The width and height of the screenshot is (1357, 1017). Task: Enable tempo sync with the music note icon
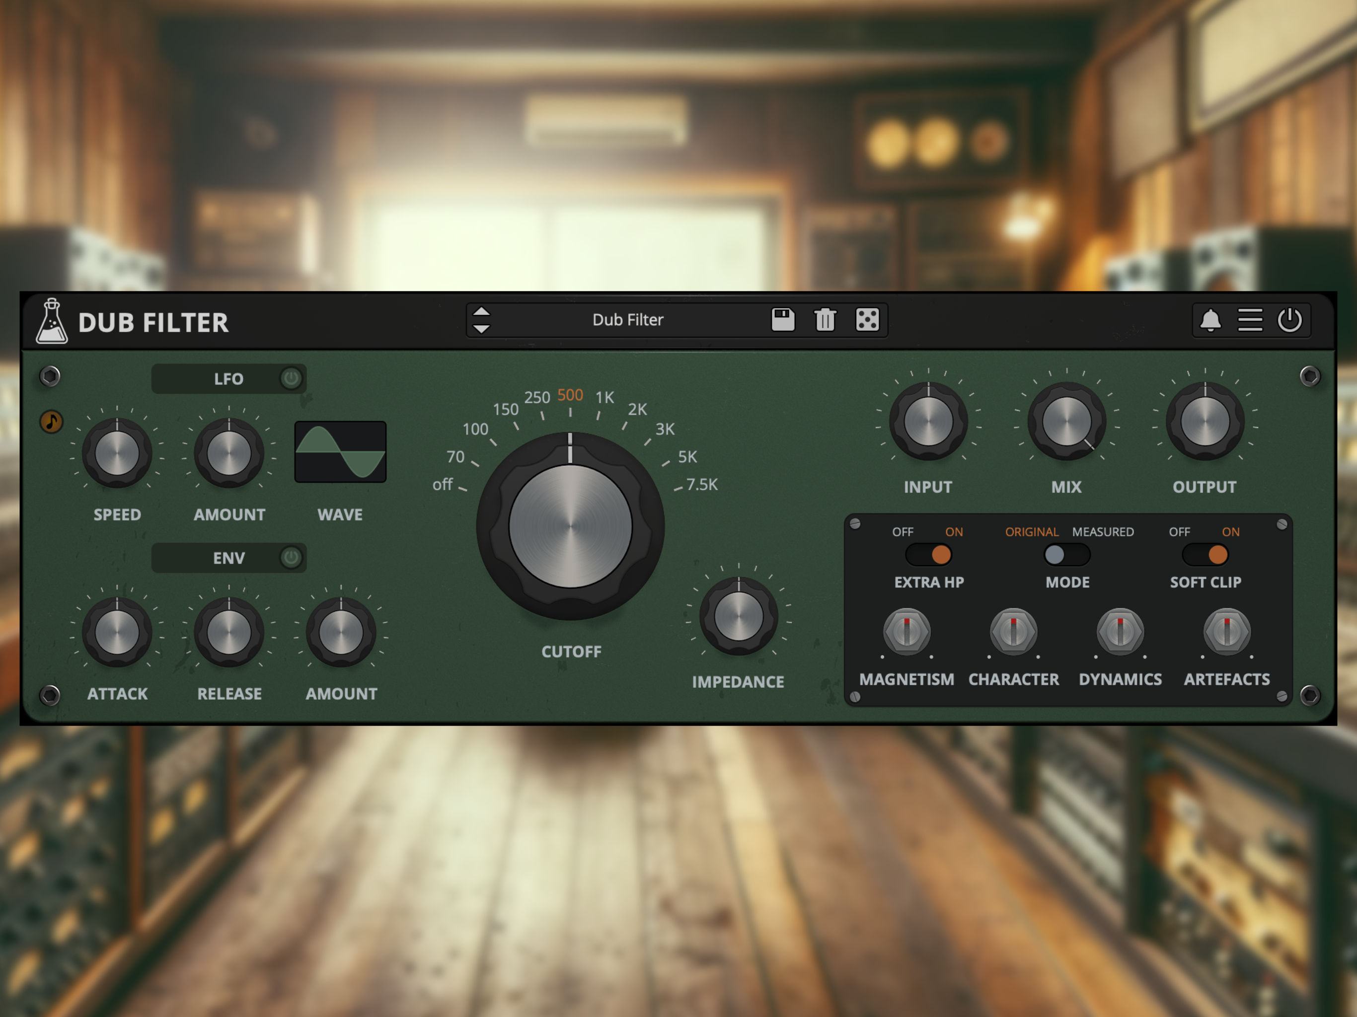click(52, 422)
